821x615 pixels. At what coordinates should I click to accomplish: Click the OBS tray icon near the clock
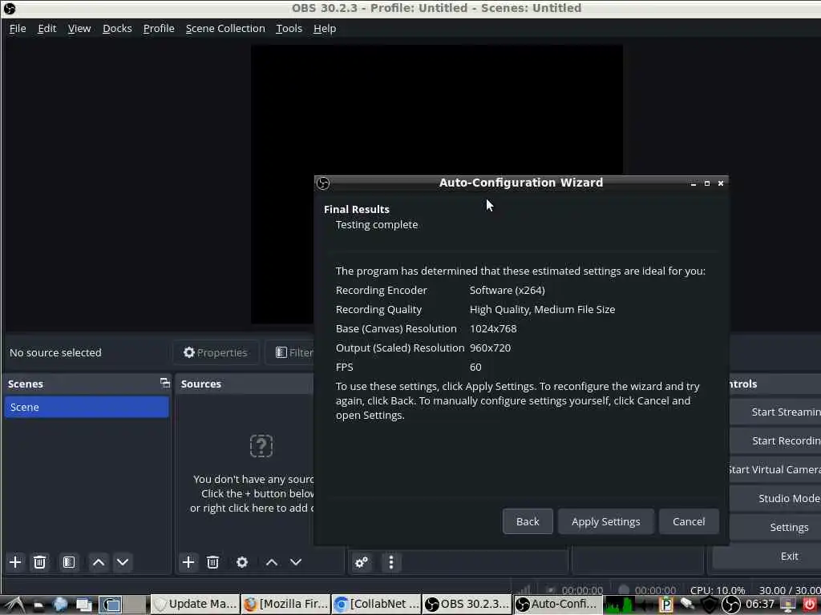(x=730, y=605)
